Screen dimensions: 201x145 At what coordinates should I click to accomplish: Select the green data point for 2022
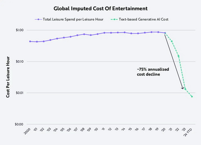click(178, 56)
